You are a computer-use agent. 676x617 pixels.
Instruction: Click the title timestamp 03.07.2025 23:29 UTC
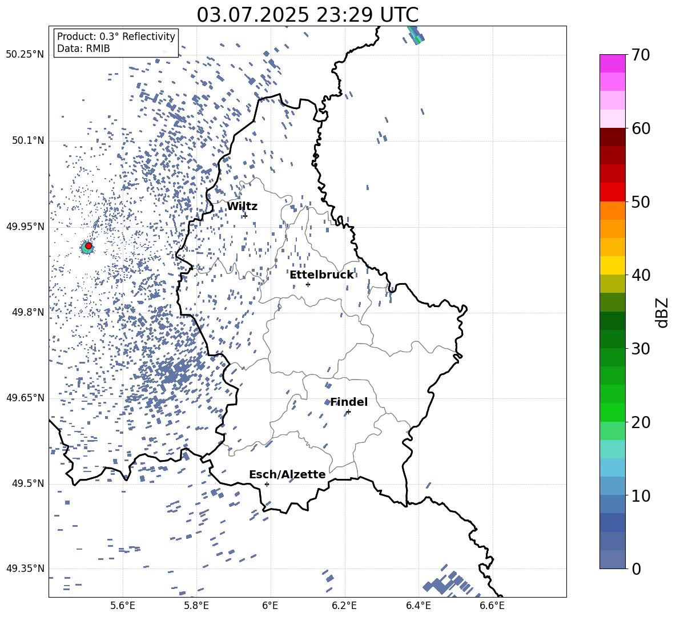click(x=307, y=15)
